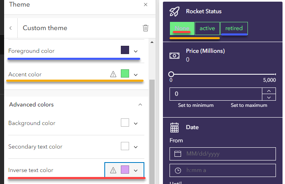The width and height of the screenshot is (285, 184).
Task: Increase the price with up stepper arrow
Action: [269, 91]
